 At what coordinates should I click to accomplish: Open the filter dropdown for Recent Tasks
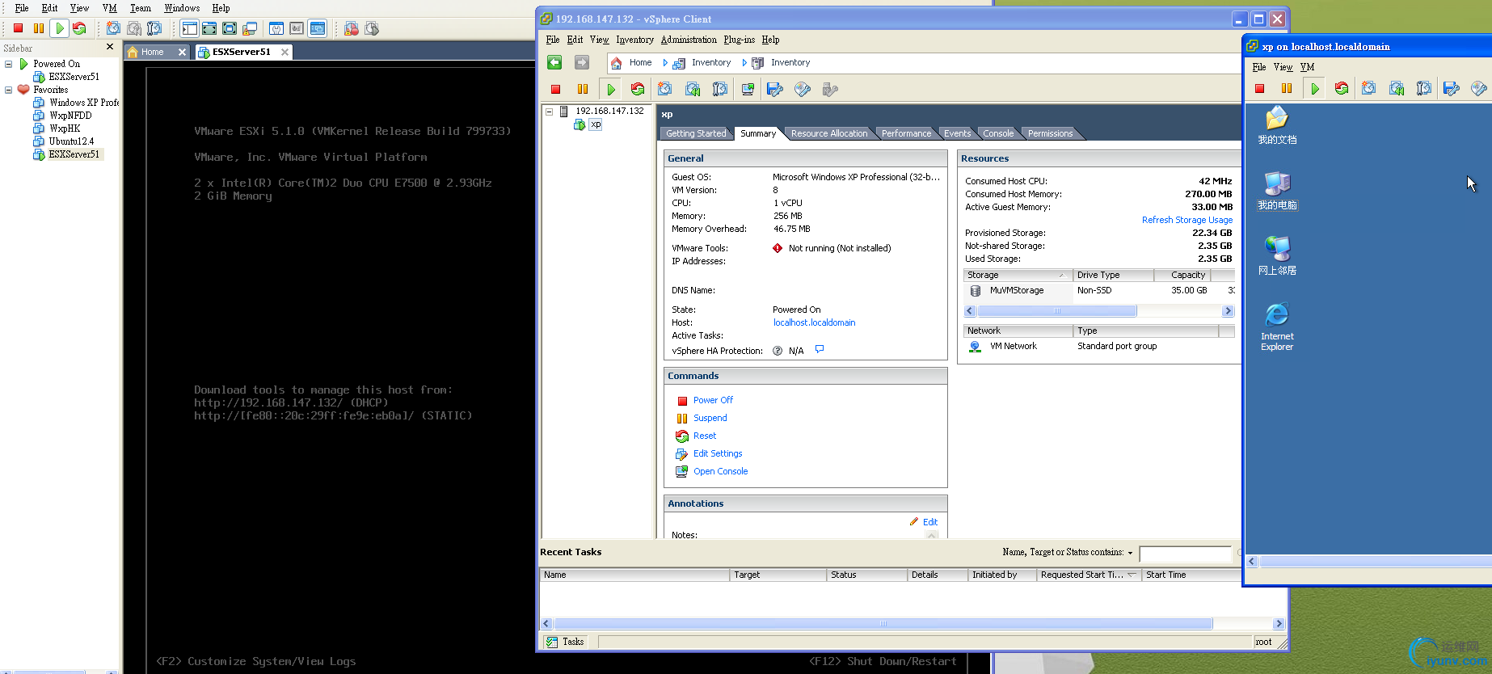1130,553
